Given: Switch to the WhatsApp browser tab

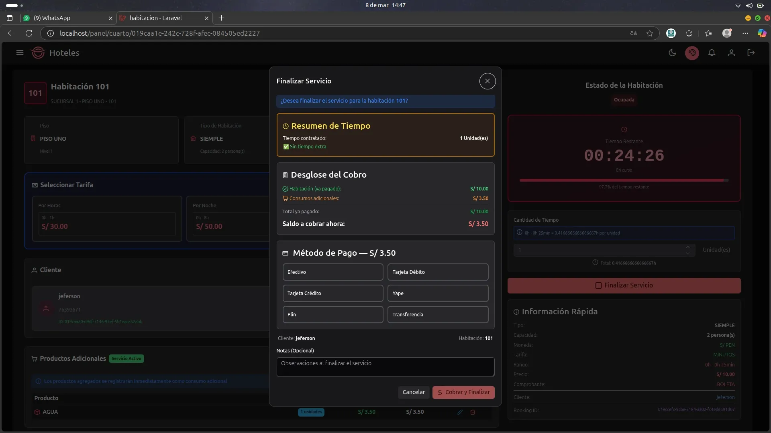Looking at the screenshot, I should [60, 18].
